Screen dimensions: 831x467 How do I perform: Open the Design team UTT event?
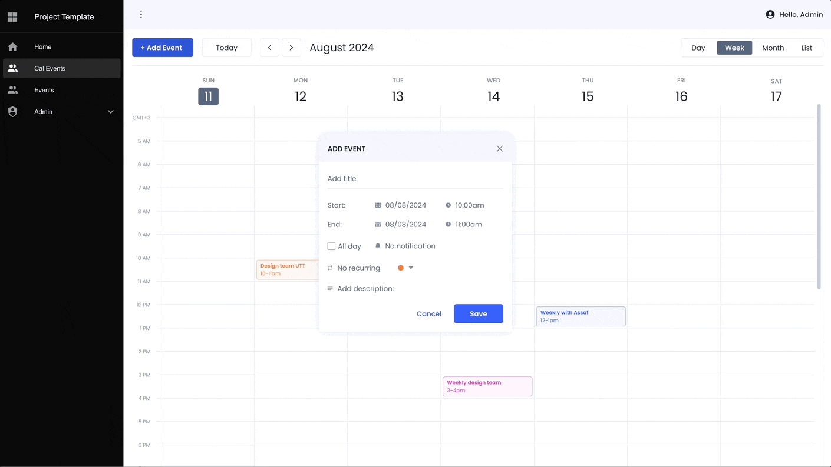(288, 269)
